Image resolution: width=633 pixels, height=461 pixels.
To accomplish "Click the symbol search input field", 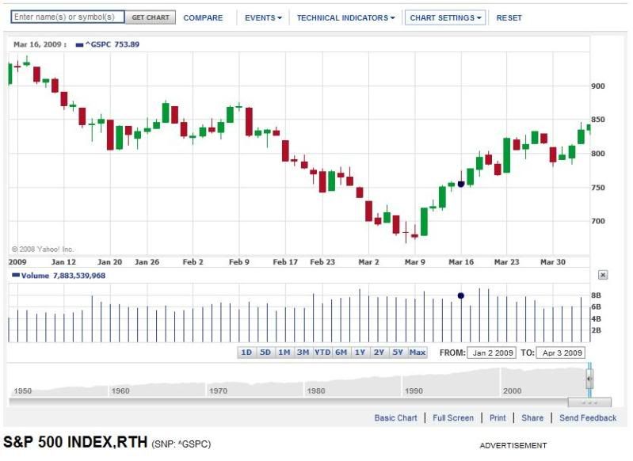I will pyautogui.click(x=67, y=17).
